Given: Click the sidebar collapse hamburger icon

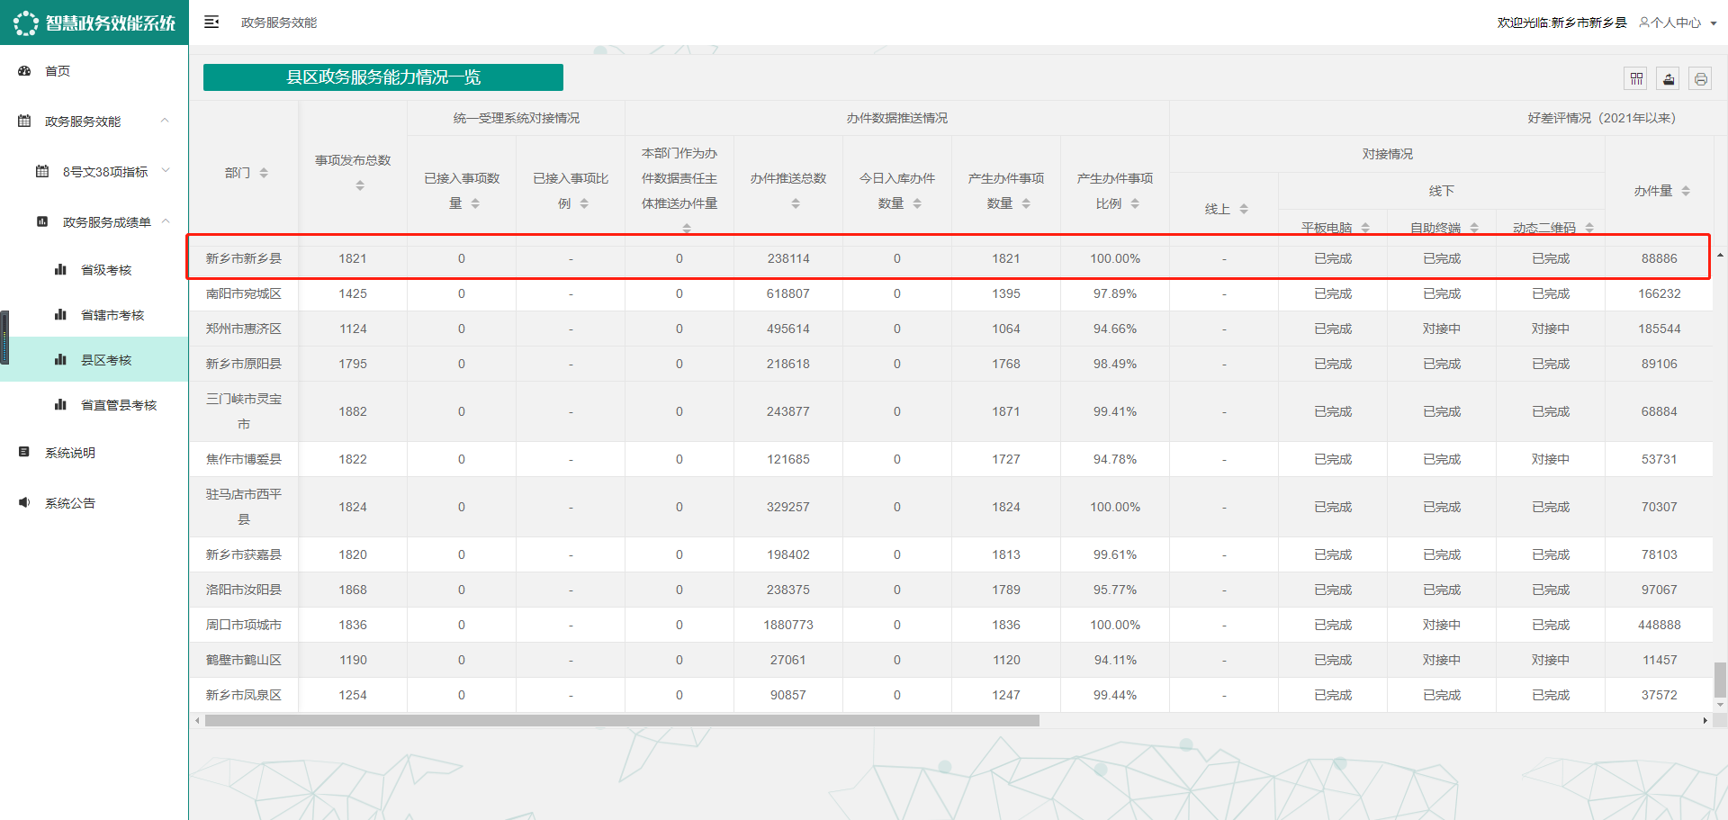Looking at the screenshot, I should tap(211, 22).
